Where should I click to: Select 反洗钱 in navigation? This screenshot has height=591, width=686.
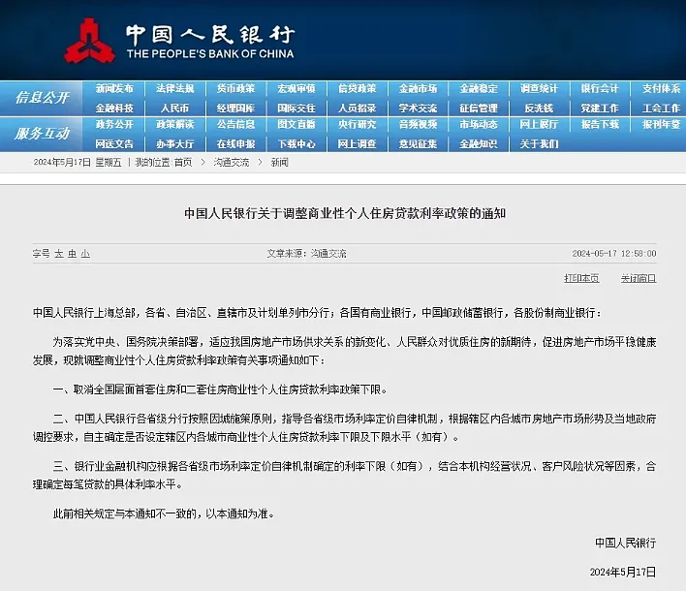[x=539, y=109]
